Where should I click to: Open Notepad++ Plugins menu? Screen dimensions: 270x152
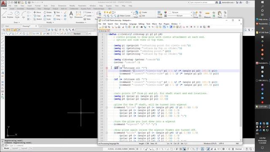[x=166, y=24]
